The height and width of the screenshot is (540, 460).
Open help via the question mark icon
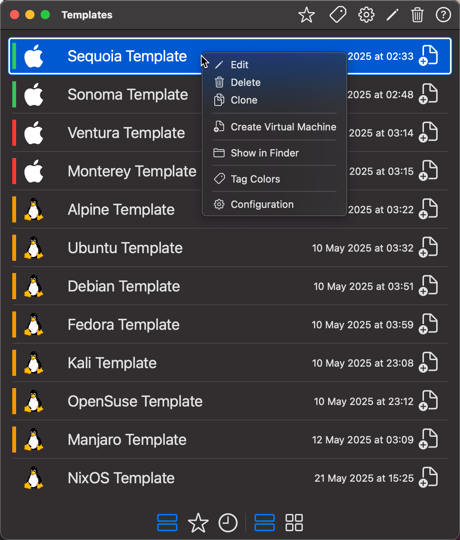pyautogui.click(x=443, y=15)
